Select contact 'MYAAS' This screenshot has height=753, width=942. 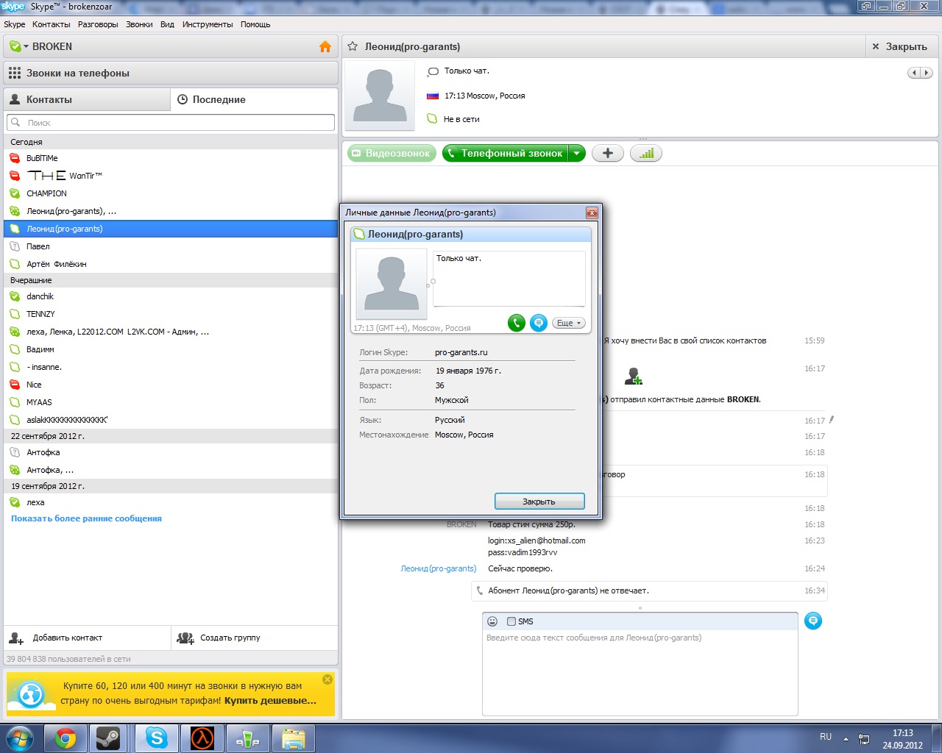(171, 402)
